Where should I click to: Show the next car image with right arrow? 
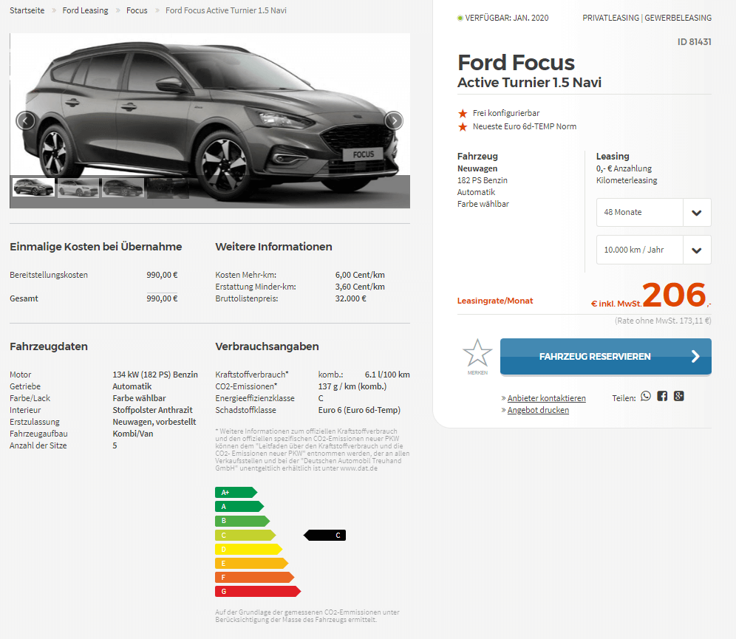coord(394,121)
